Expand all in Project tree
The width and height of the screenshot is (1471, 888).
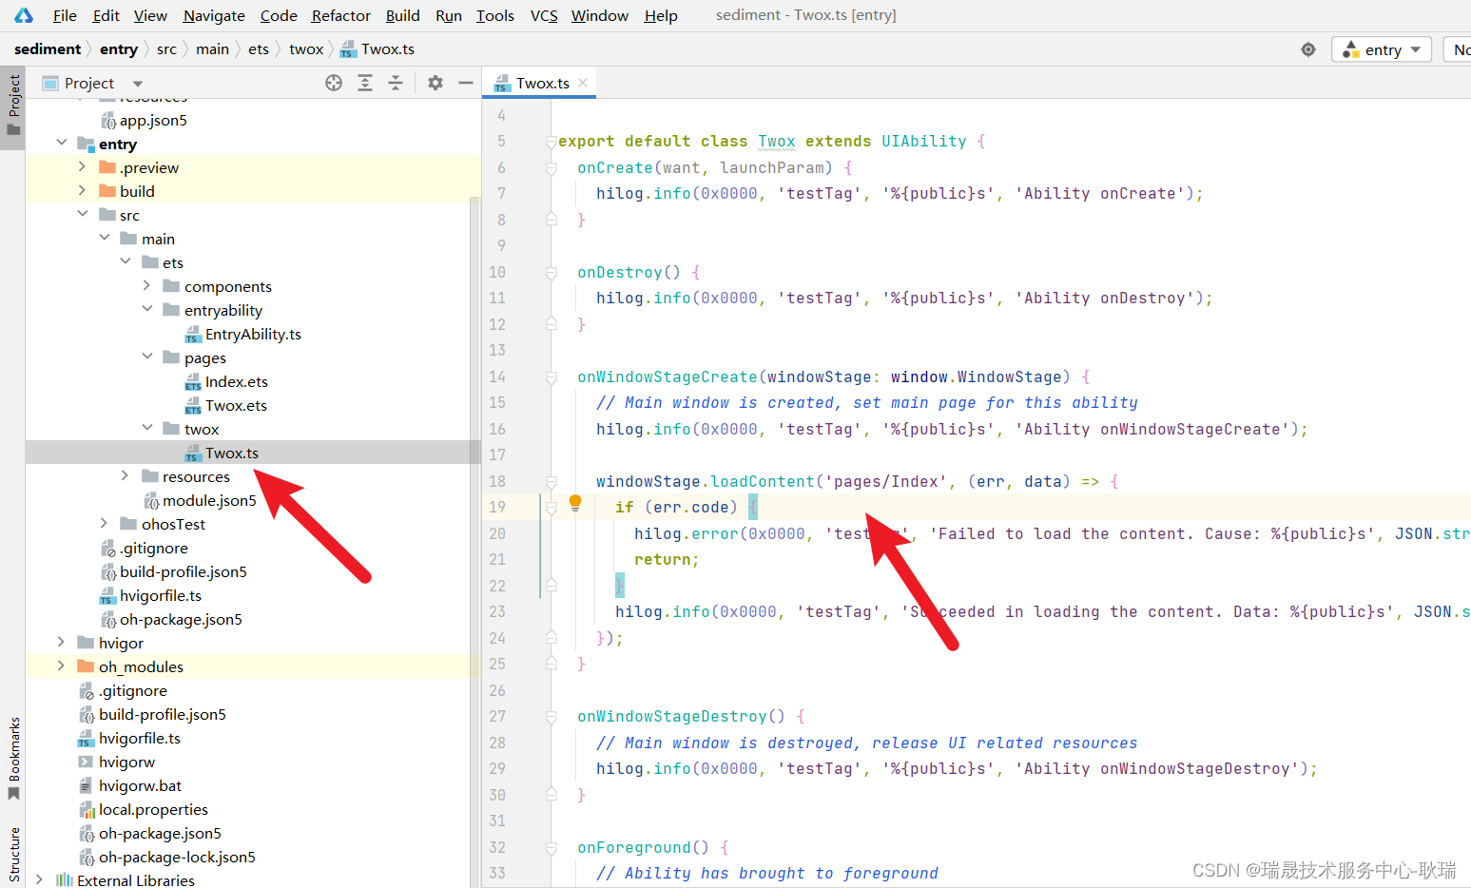pos(365,83)
